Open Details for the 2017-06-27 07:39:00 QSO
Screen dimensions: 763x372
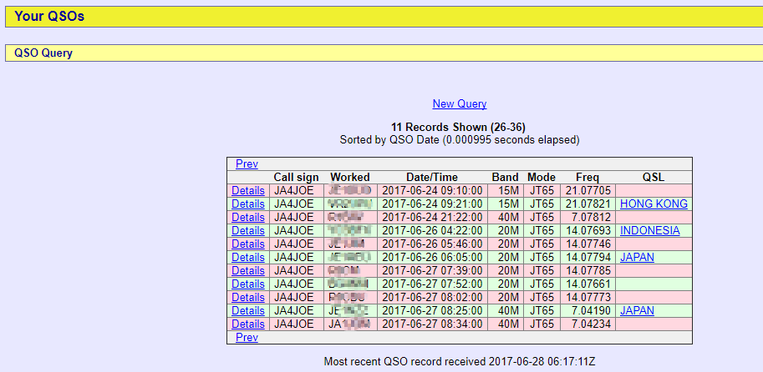(x=248, y=270)
